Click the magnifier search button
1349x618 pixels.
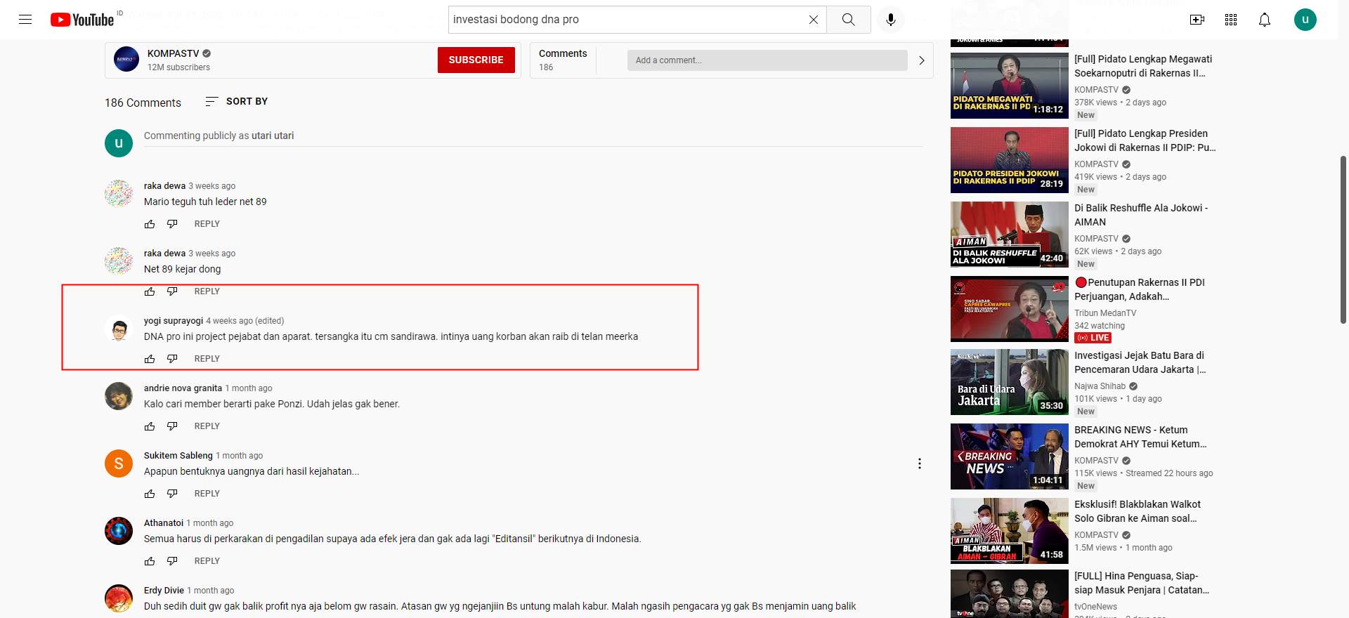(849, 20)
